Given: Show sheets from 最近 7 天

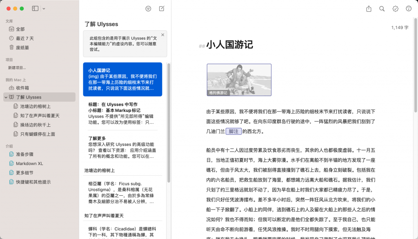Looking at the screenshot, I should click(23, 38).
